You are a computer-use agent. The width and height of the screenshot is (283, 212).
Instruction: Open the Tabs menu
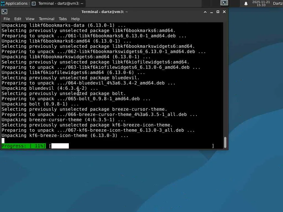coord(63,19)
